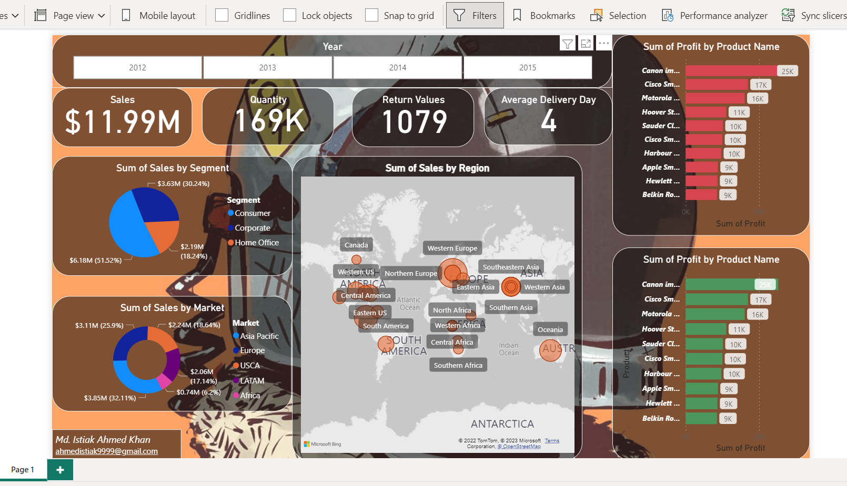Click the Oceania bubble on the map

tap(550, 350)
